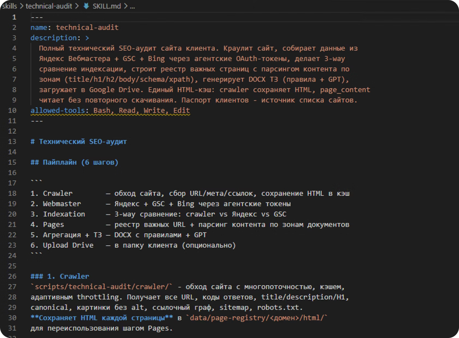The width and height of the screenshot is (459, 338).
Task: Click the word 'Read' in allowed-tools
Action: coord(127,110)
